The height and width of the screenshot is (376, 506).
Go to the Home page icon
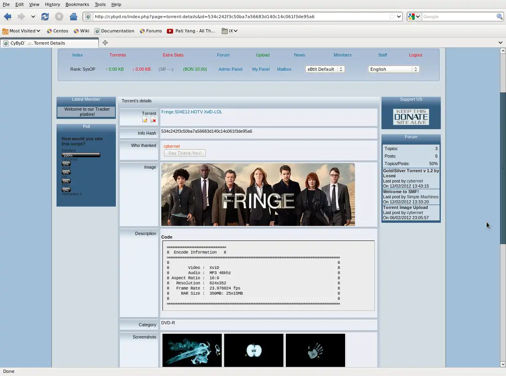(73, 17)
